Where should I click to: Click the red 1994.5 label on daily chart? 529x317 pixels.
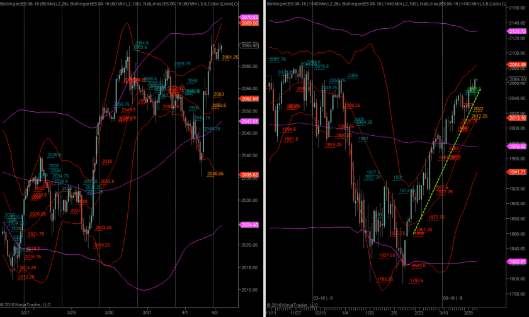tap(289, 129)
